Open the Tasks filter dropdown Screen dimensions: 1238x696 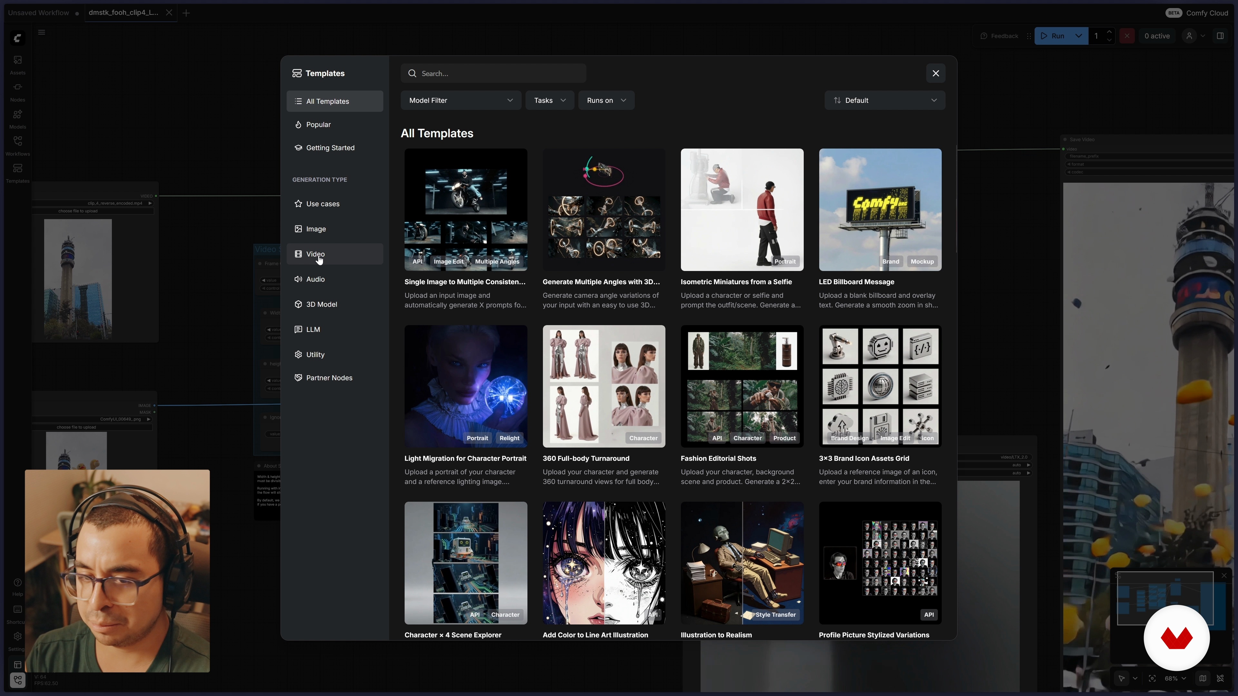550,101
